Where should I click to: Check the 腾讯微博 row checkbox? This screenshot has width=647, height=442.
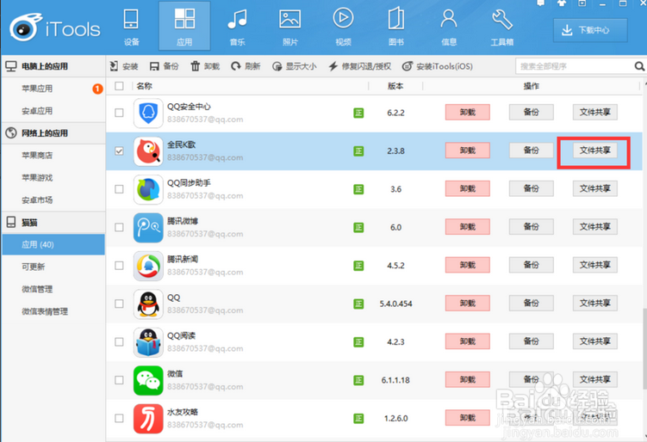[119, 227]
